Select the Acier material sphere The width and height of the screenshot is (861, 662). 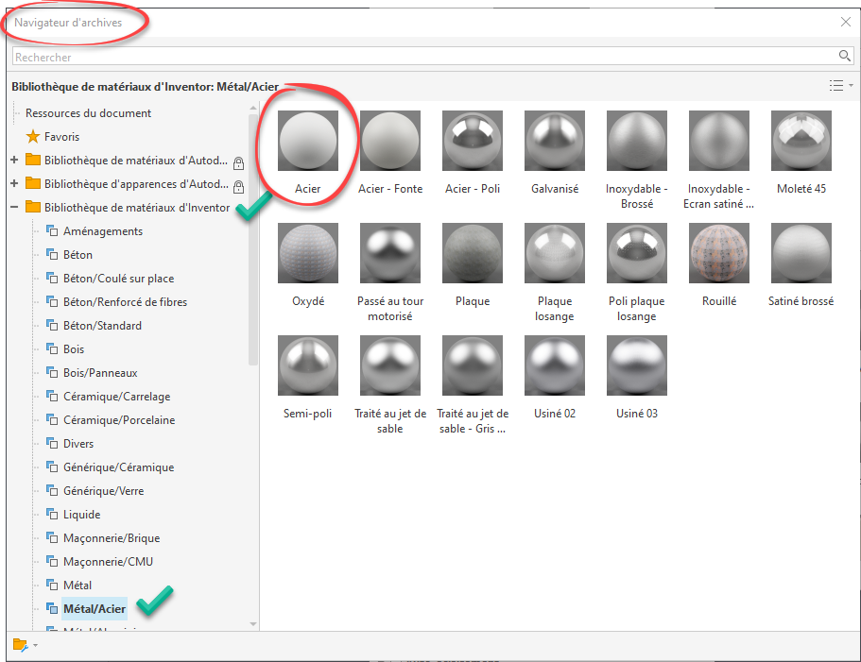[307, 141]
